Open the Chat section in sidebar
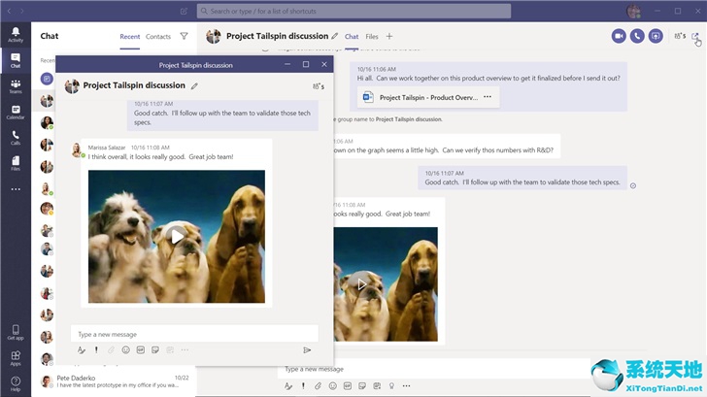 point(16,60)
